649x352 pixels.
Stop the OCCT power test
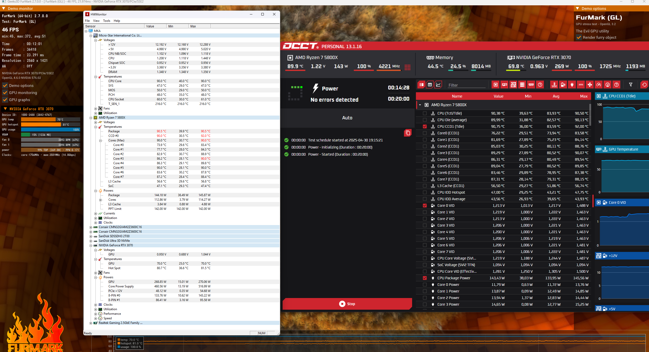[x=347, y=304]
